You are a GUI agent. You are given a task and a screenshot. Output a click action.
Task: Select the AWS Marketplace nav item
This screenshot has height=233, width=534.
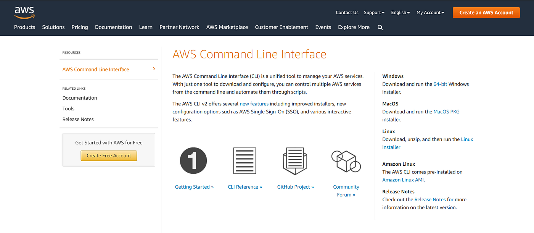pos(227,27)
